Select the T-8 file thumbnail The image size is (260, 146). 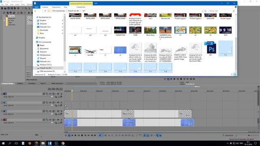point(165,68)
